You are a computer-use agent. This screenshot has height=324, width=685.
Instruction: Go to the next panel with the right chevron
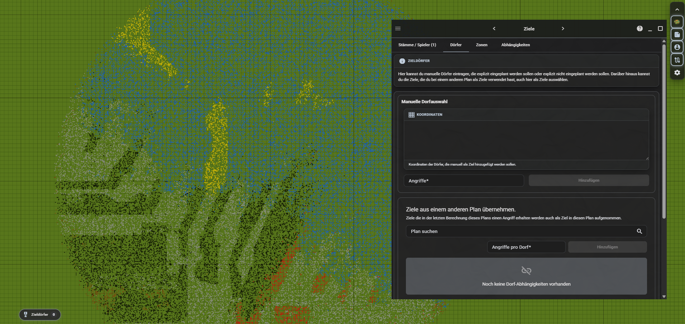[563, 29]
